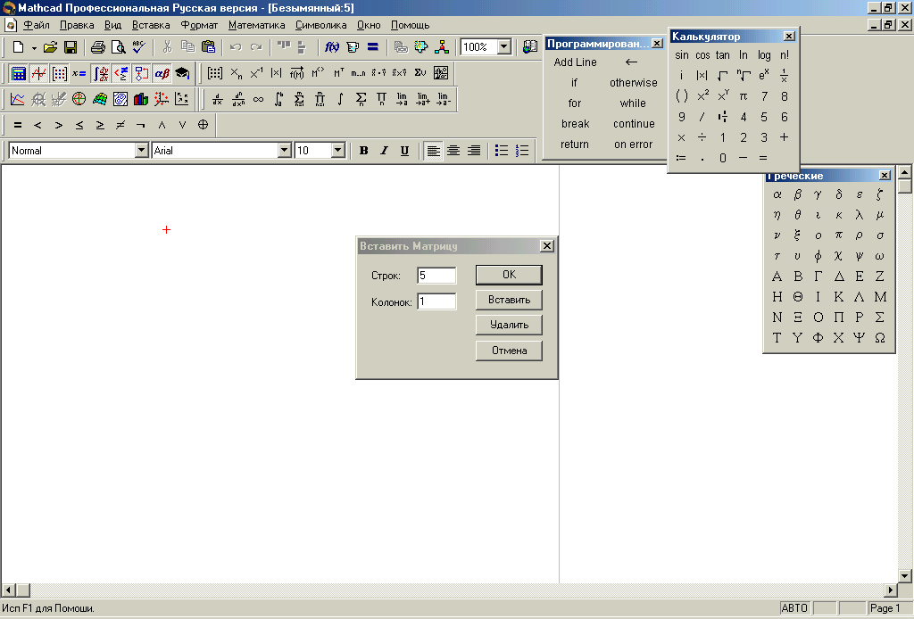914x619 pixels.
Task: Insert a 3D bar chart icon
Action: (140, 99)
